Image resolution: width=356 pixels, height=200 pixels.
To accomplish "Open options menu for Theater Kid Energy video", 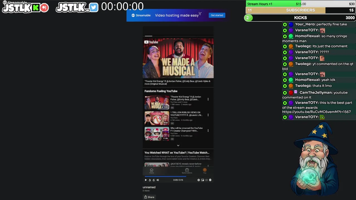I will click(208, 99).
